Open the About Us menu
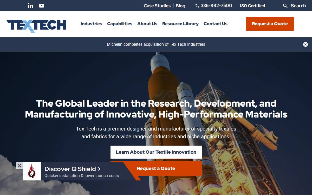The width and height of the screenshot is (312, 195). pyautogui.click(x=147, y=24)
